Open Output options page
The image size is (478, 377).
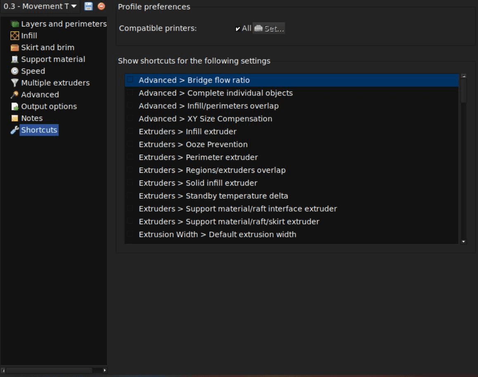[49, 107]
